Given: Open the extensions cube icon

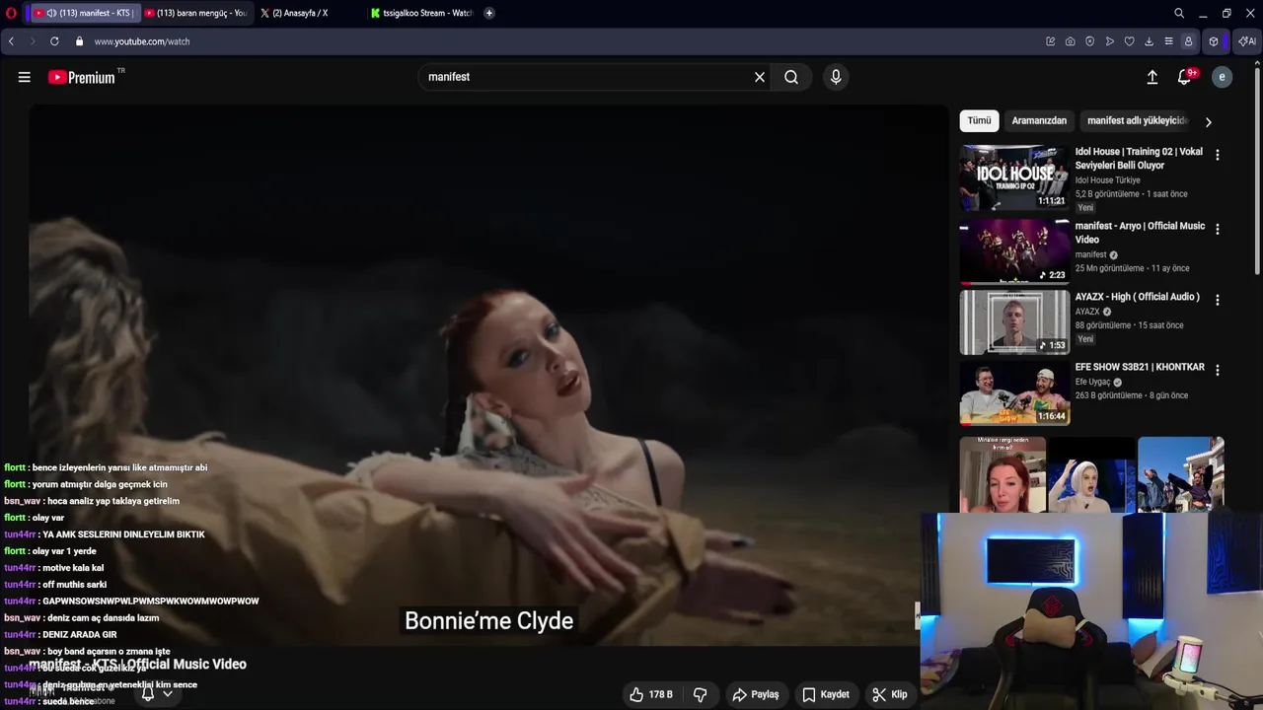Looking at the screenshot, I should click(1214, 41).
